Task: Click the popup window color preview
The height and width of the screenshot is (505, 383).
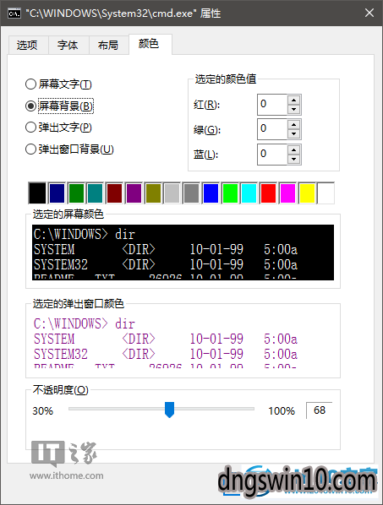Action: click(183, 341)
